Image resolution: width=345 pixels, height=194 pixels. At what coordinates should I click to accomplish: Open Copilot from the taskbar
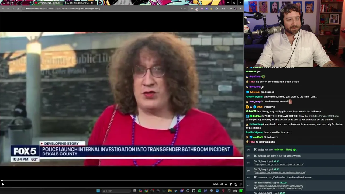coord(140,191)
